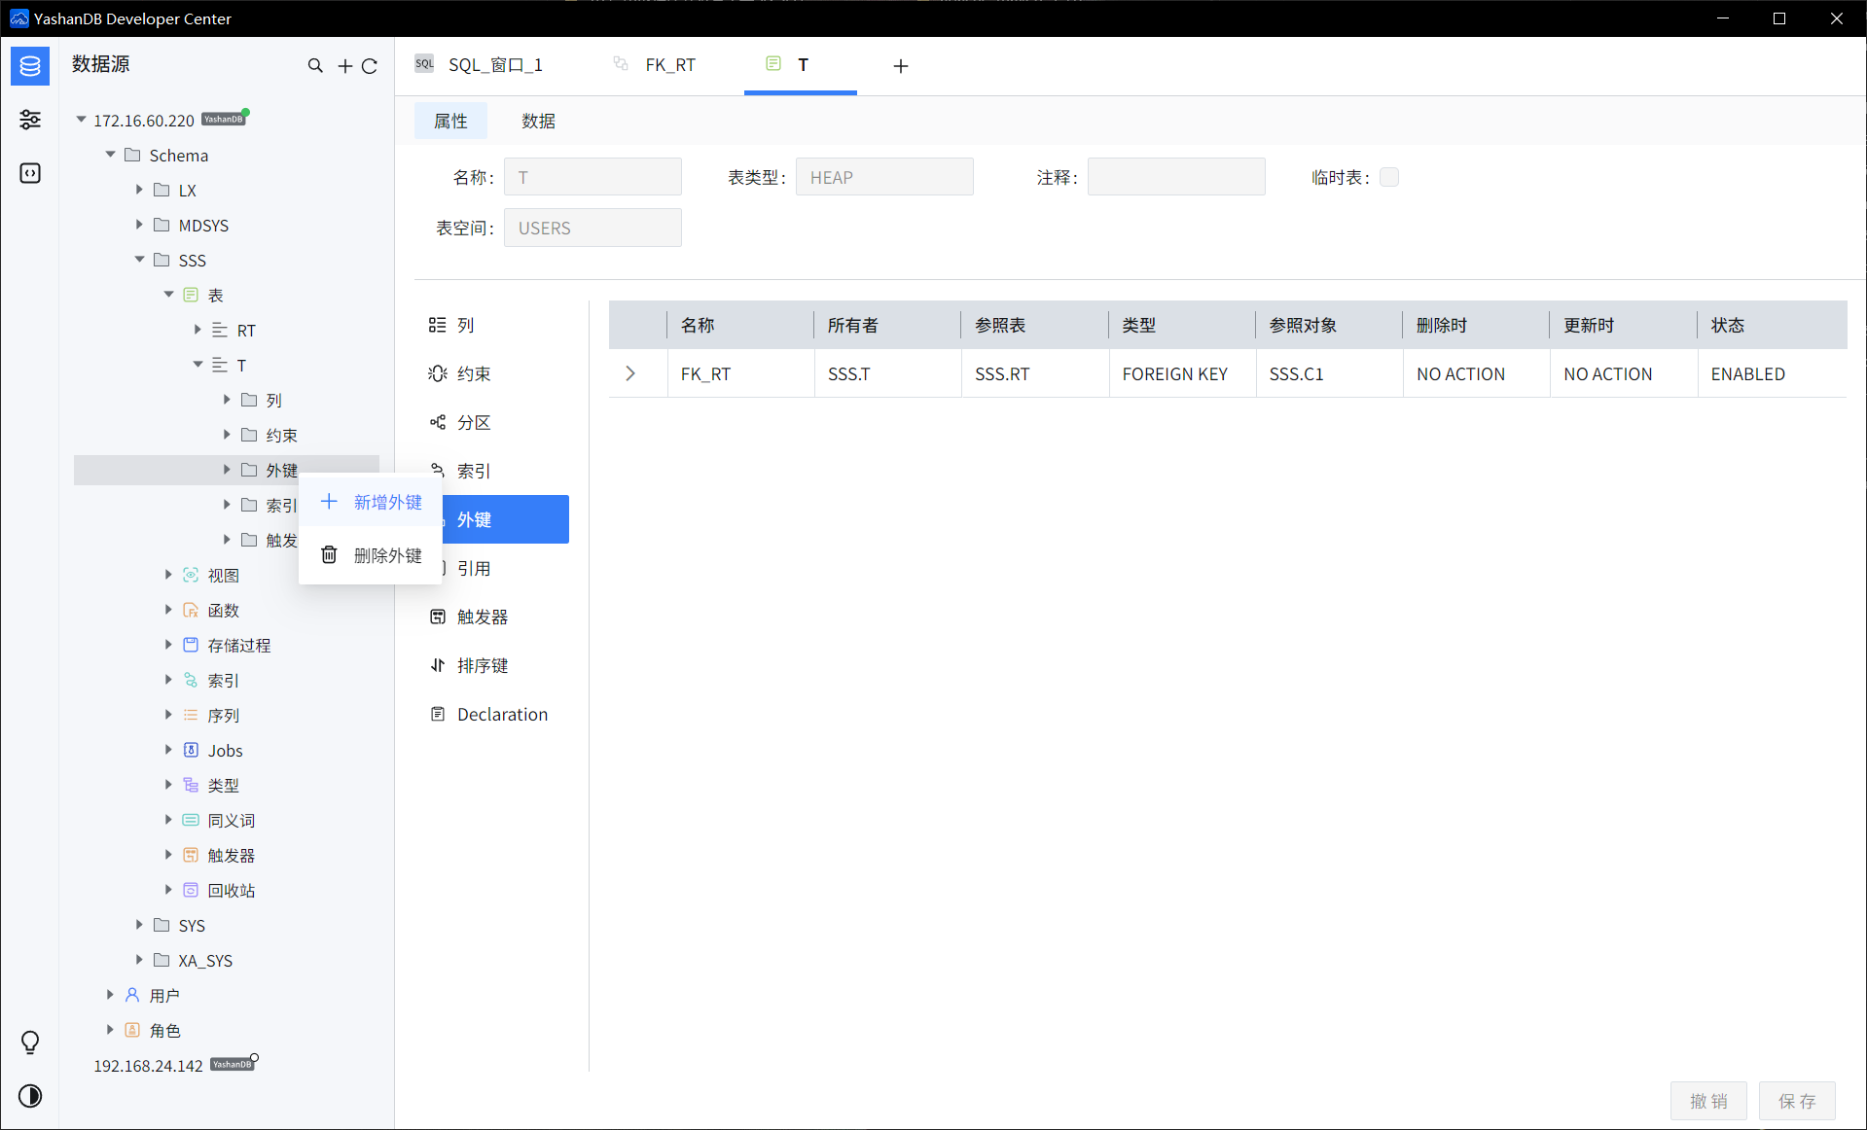1867x1130 pixels.
Task: Click the search icon in data source panel
Action: point(315,66)
